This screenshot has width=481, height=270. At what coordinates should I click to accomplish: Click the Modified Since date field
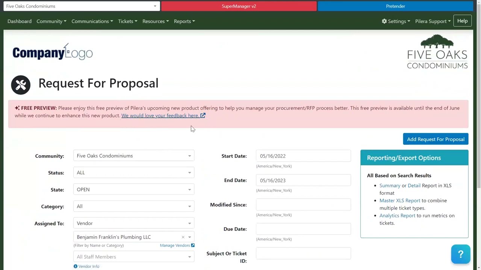point(303,205)
